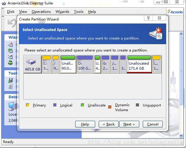Click the third Wizards panel icon

pyautogui.click(x=10, y=57)
